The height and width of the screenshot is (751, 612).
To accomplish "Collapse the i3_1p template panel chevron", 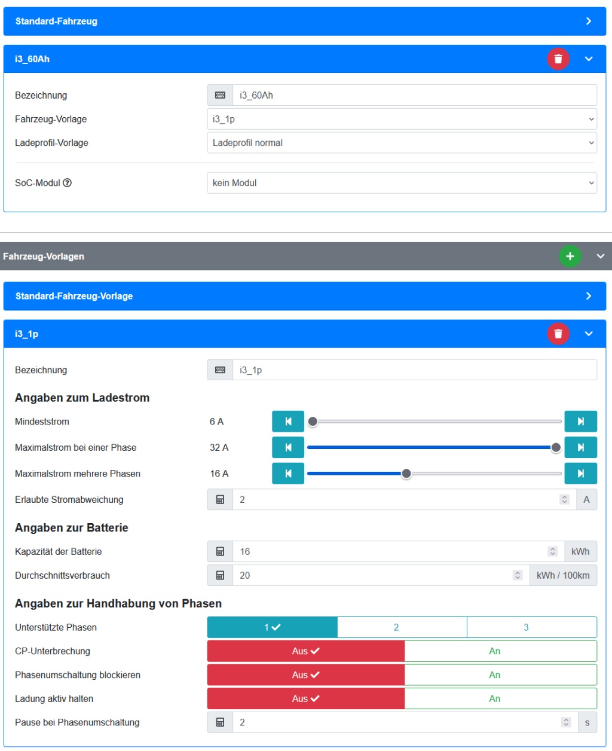I will pos(589,334).
